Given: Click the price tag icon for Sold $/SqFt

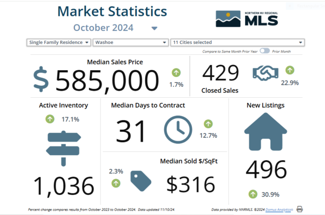Looking at the screenshot, I should pos(140,181).
